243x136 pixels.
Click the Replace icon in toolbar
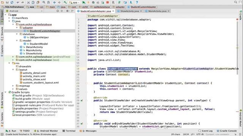click(49, 3)
